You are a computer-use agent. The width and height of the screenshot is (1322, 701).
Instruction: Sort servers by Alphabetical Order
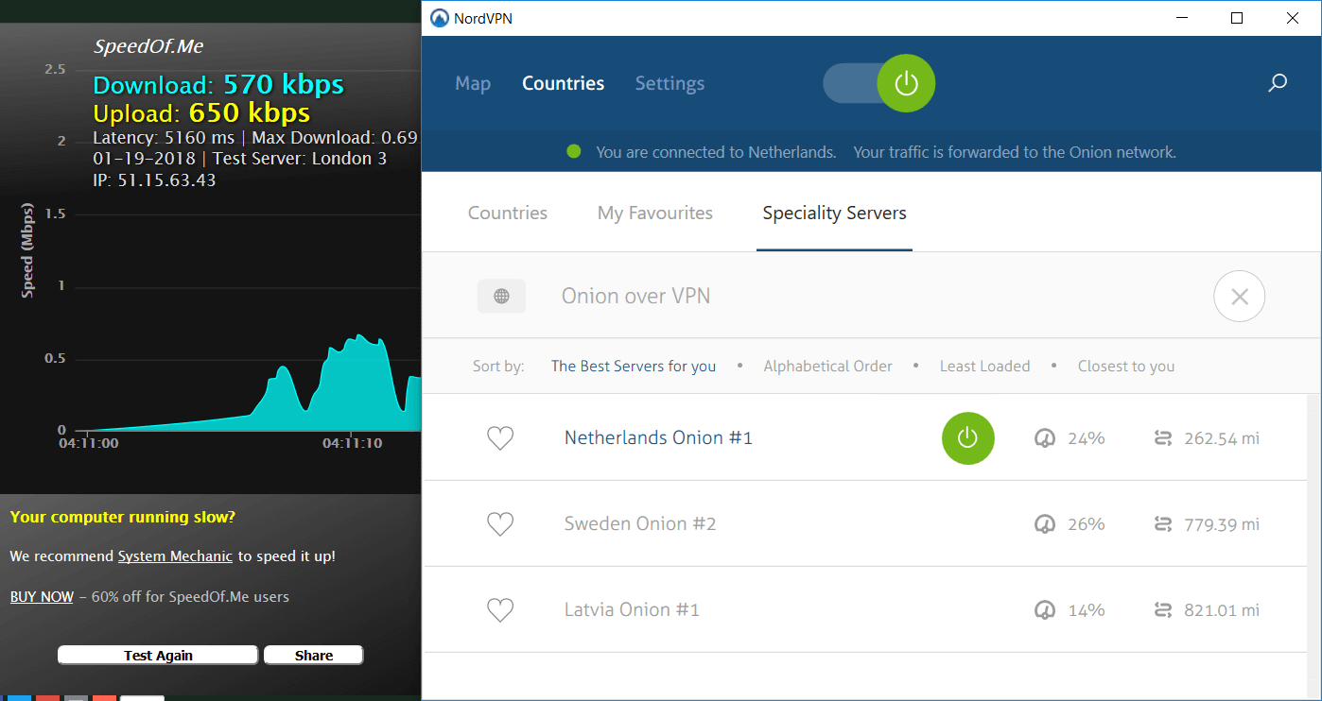pyautogui.click(x=827, y=366)
